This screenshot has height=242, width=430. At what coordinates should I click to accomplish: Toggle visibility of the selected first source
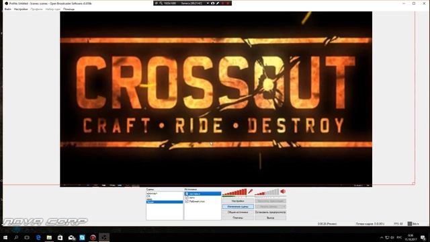click(x=187, y=194)
